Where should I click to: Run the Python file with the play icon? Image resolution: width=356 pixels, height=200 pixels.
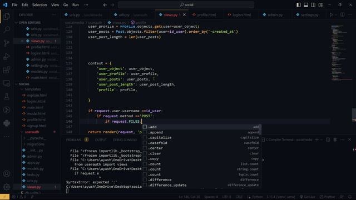click(x=331, y=15)
